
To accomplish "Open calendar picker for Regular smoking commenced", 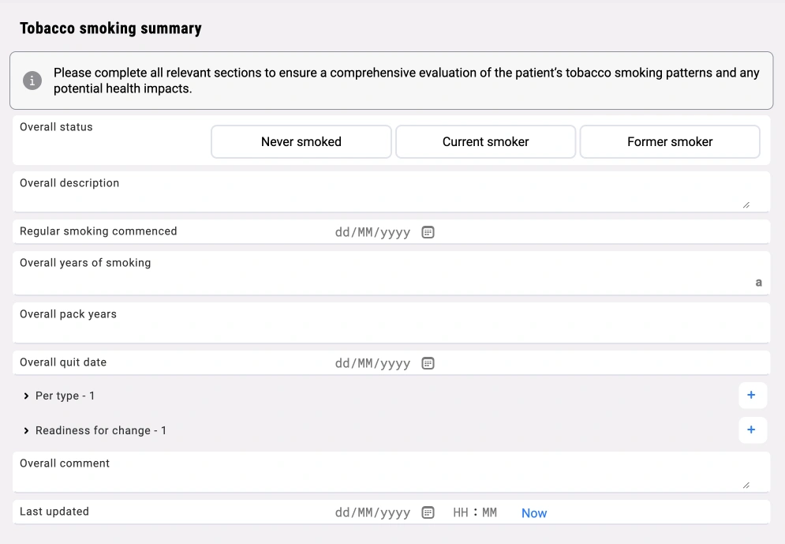I will coord(428,232).
